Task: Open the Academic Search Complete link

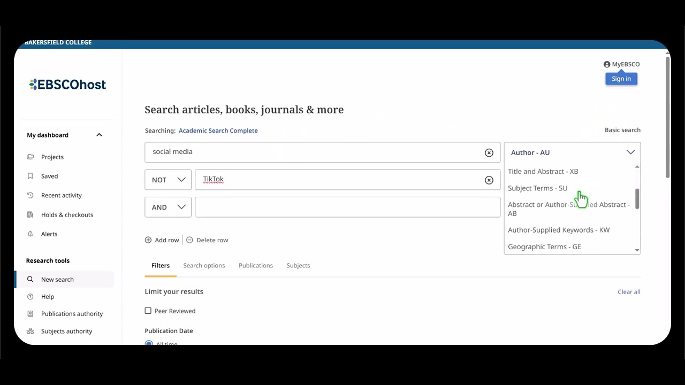Action: coord(218,130)
